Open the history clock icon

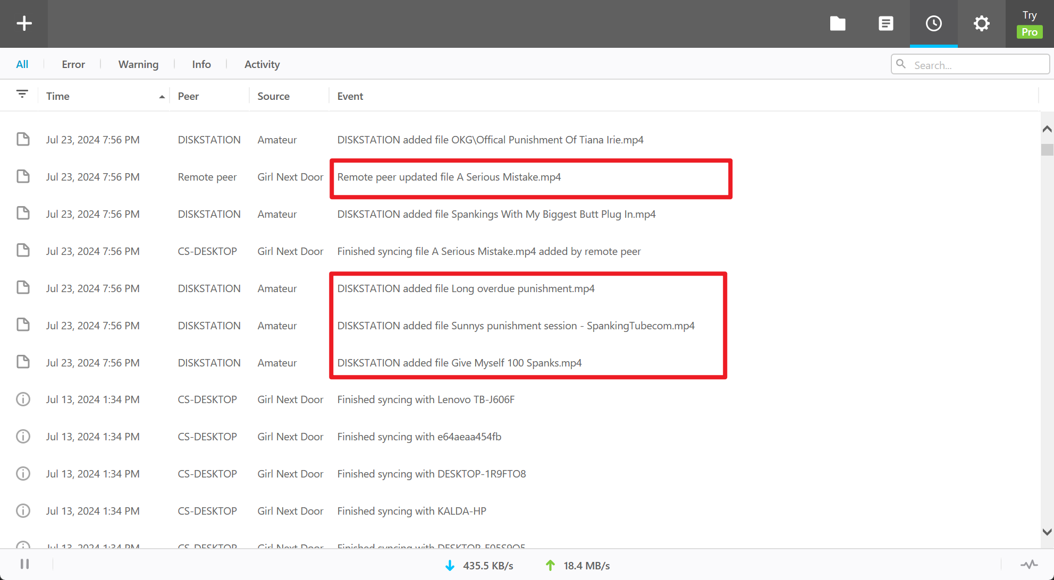coord(933,23)
